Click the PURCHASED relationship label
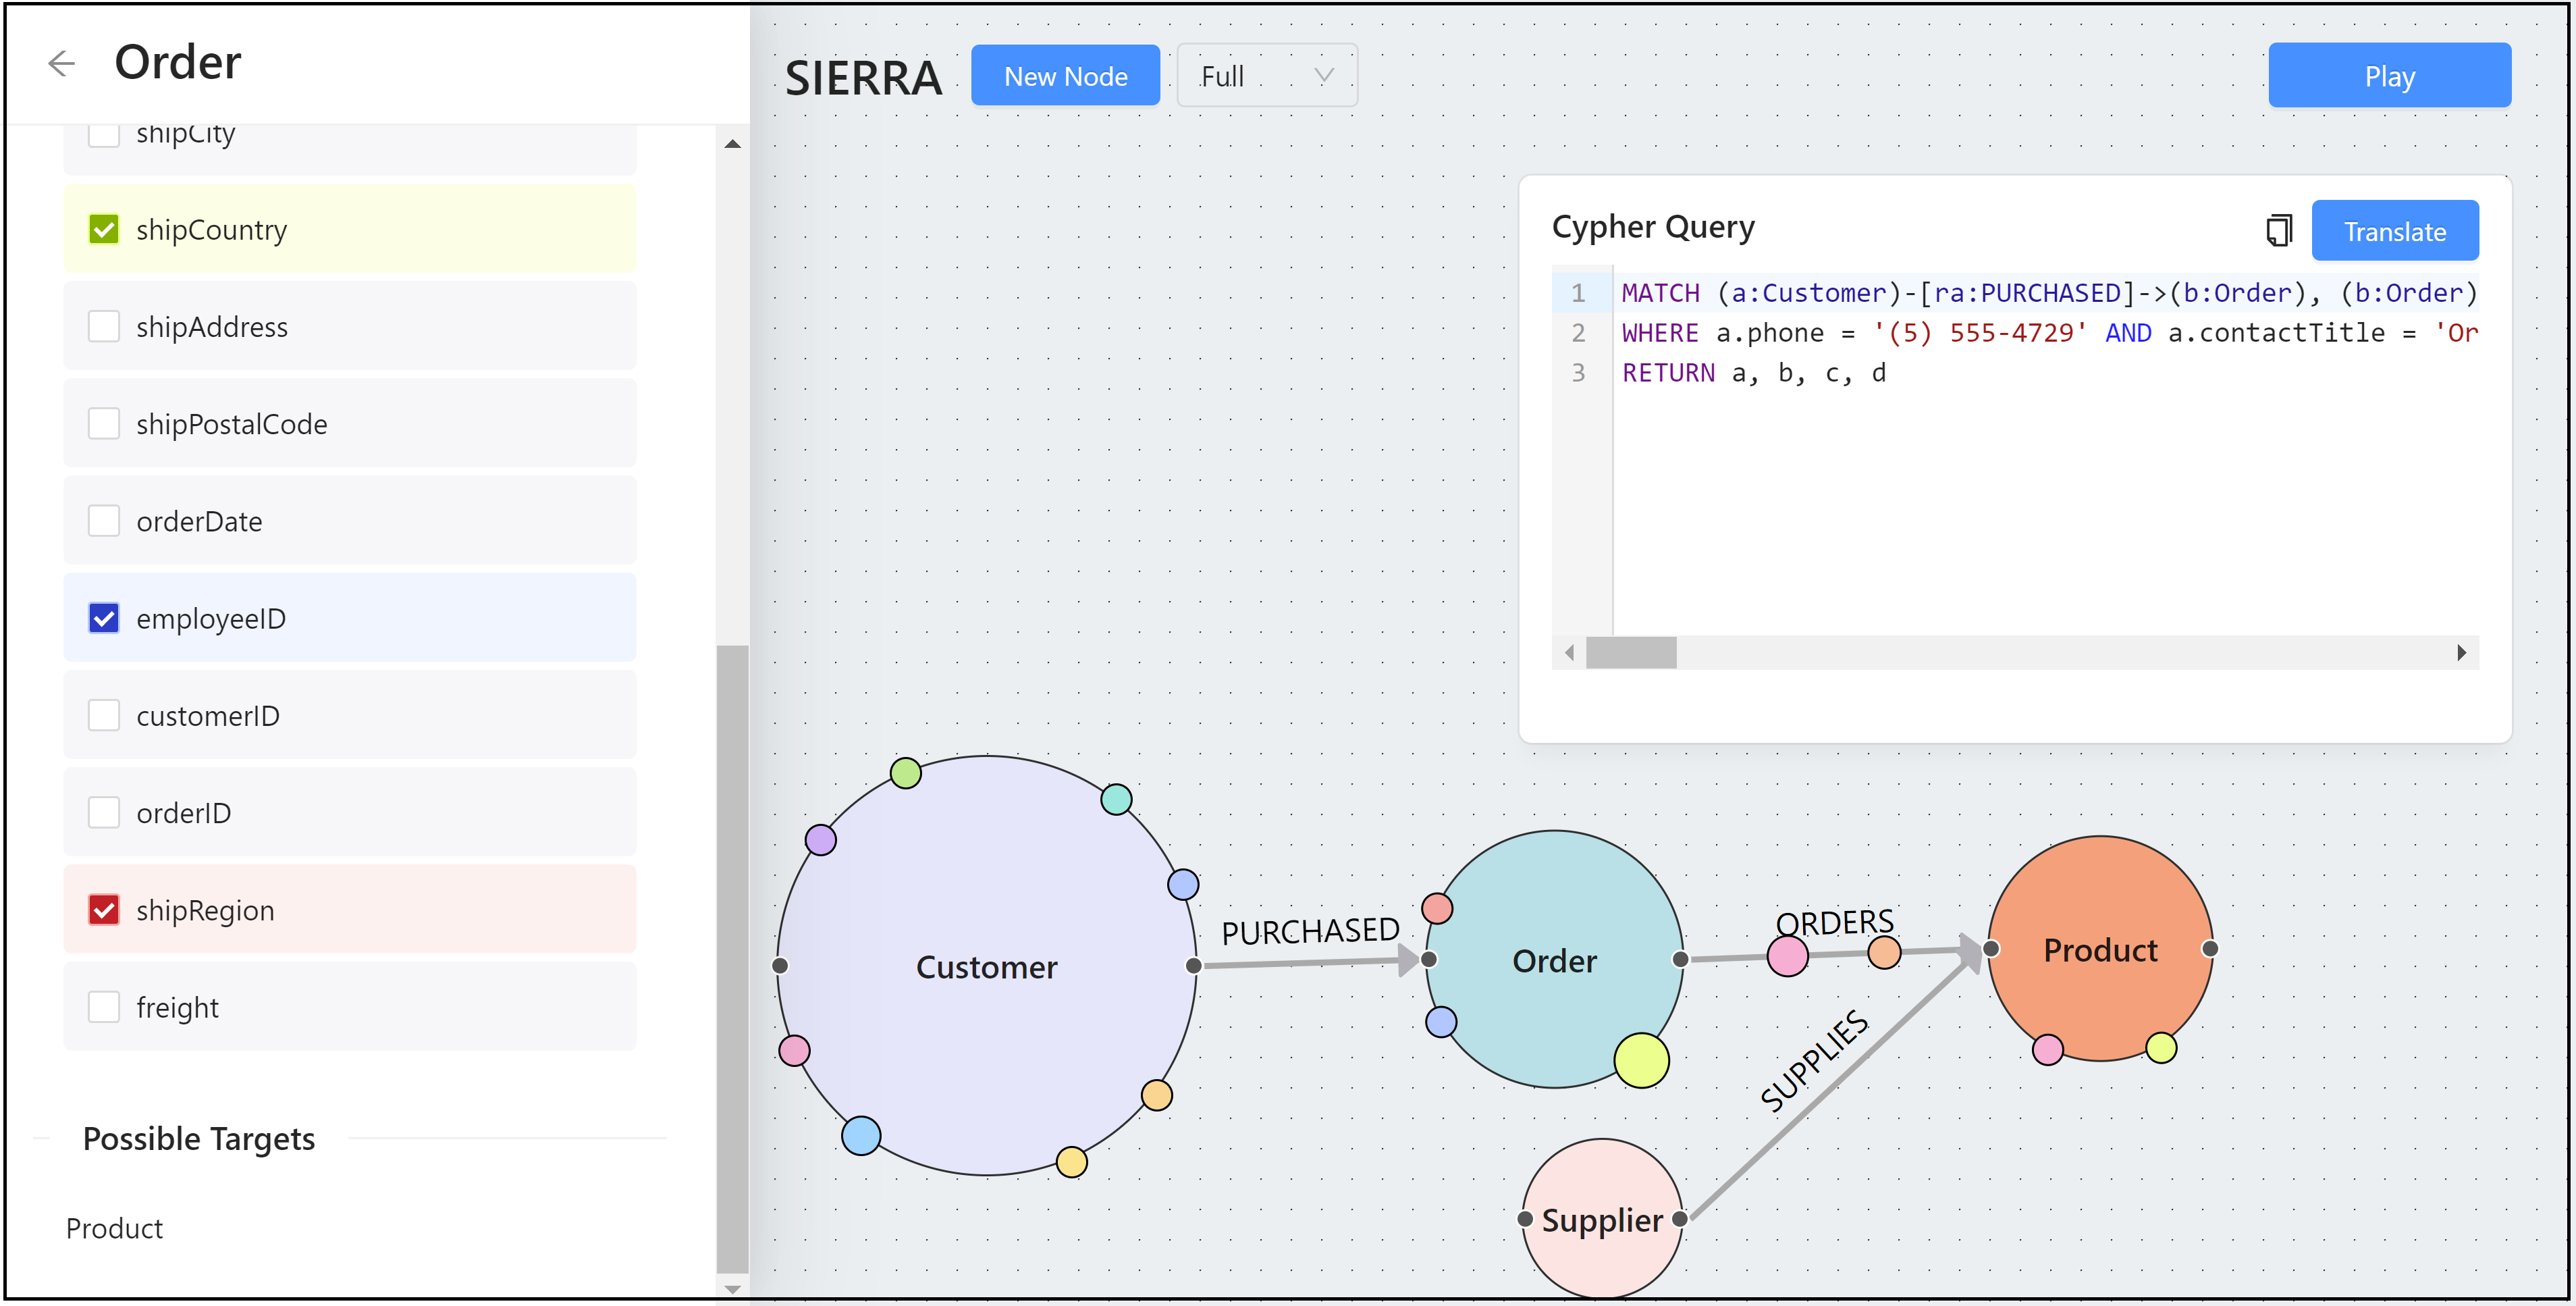 coord(1310,931)
